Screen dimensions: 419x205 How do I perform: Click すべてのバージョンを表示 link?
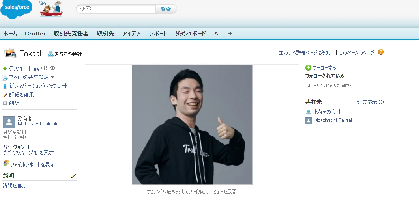(x=28, y=153)
